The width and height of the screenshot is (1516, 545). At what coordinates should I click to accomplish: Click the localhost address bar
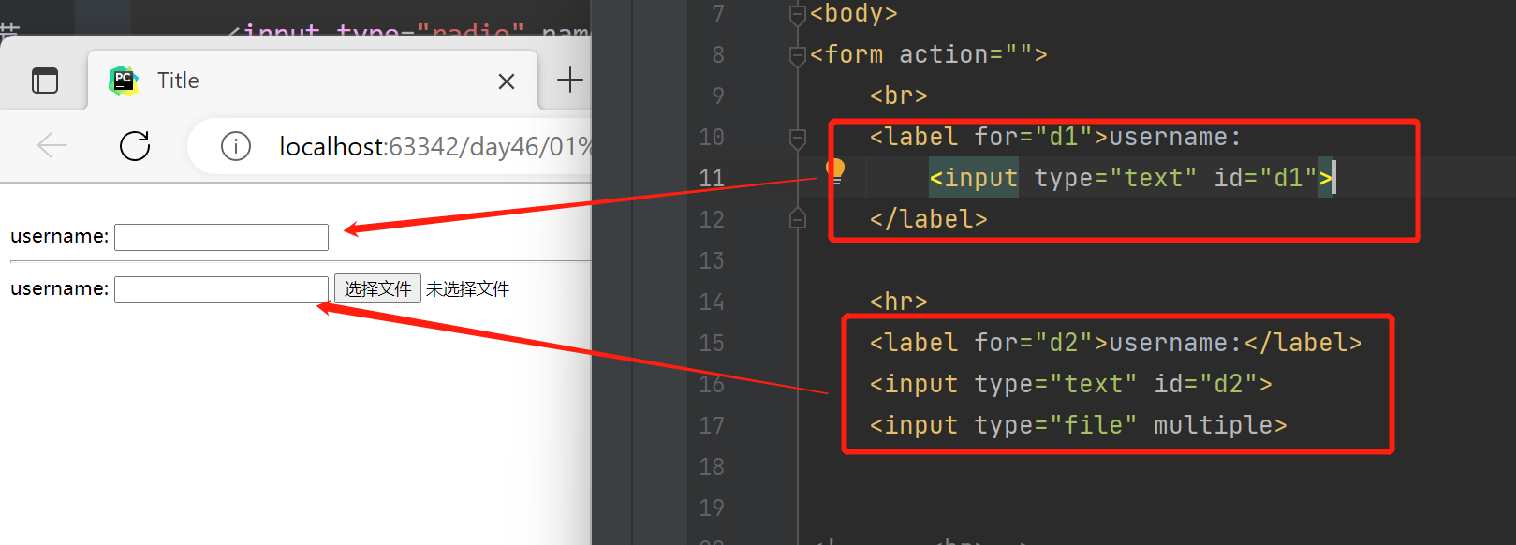point(393,147)
